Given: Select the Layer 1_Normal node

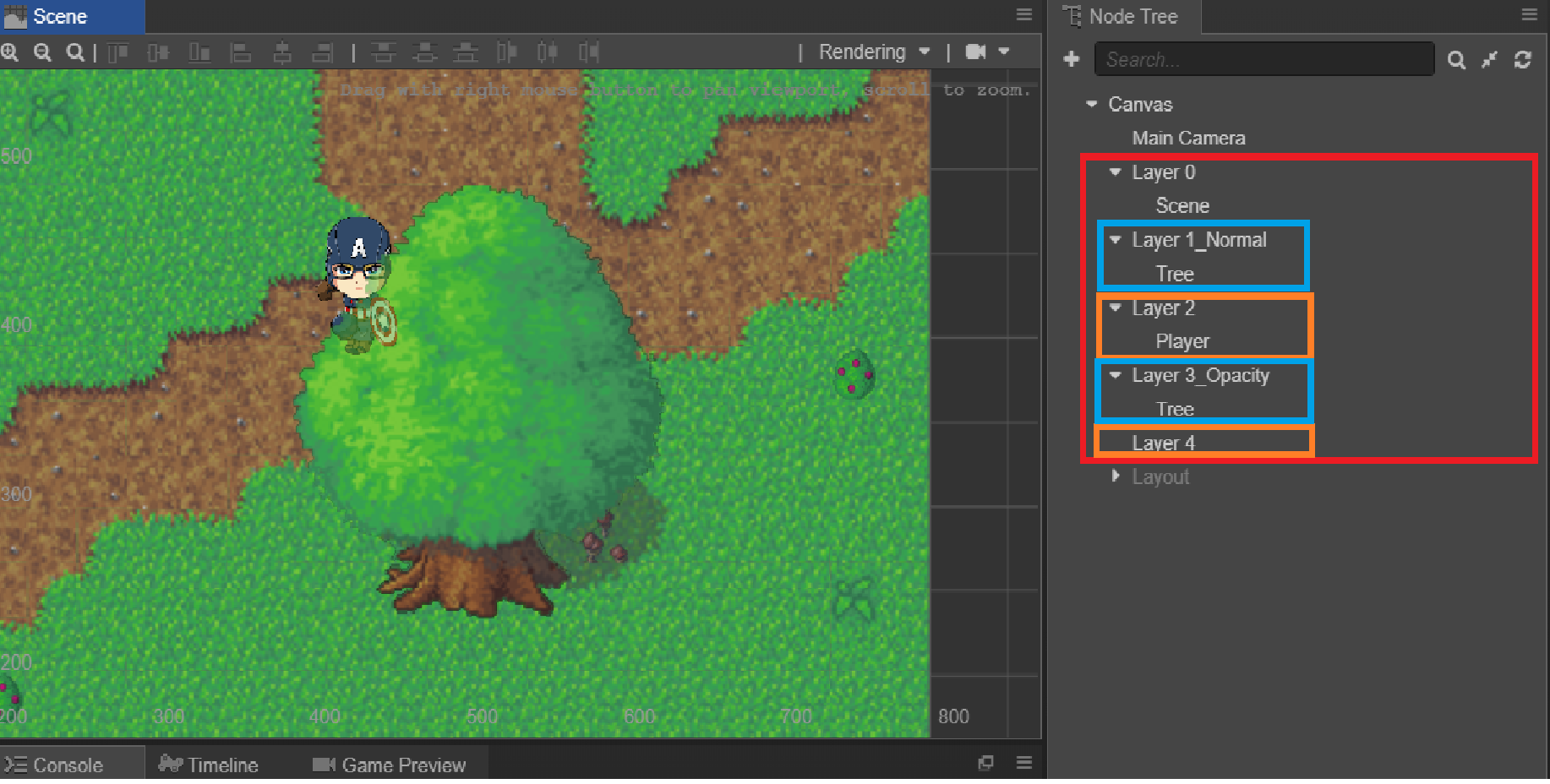Looking at the screenshot, I should pos(1199,240).
